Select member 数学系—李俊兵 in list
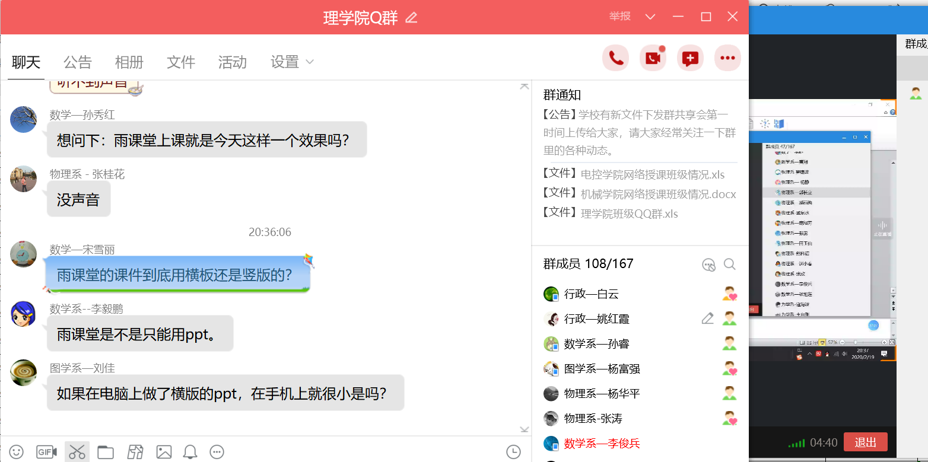This screenshot has height=462, width=928. (x=640, y=444)
